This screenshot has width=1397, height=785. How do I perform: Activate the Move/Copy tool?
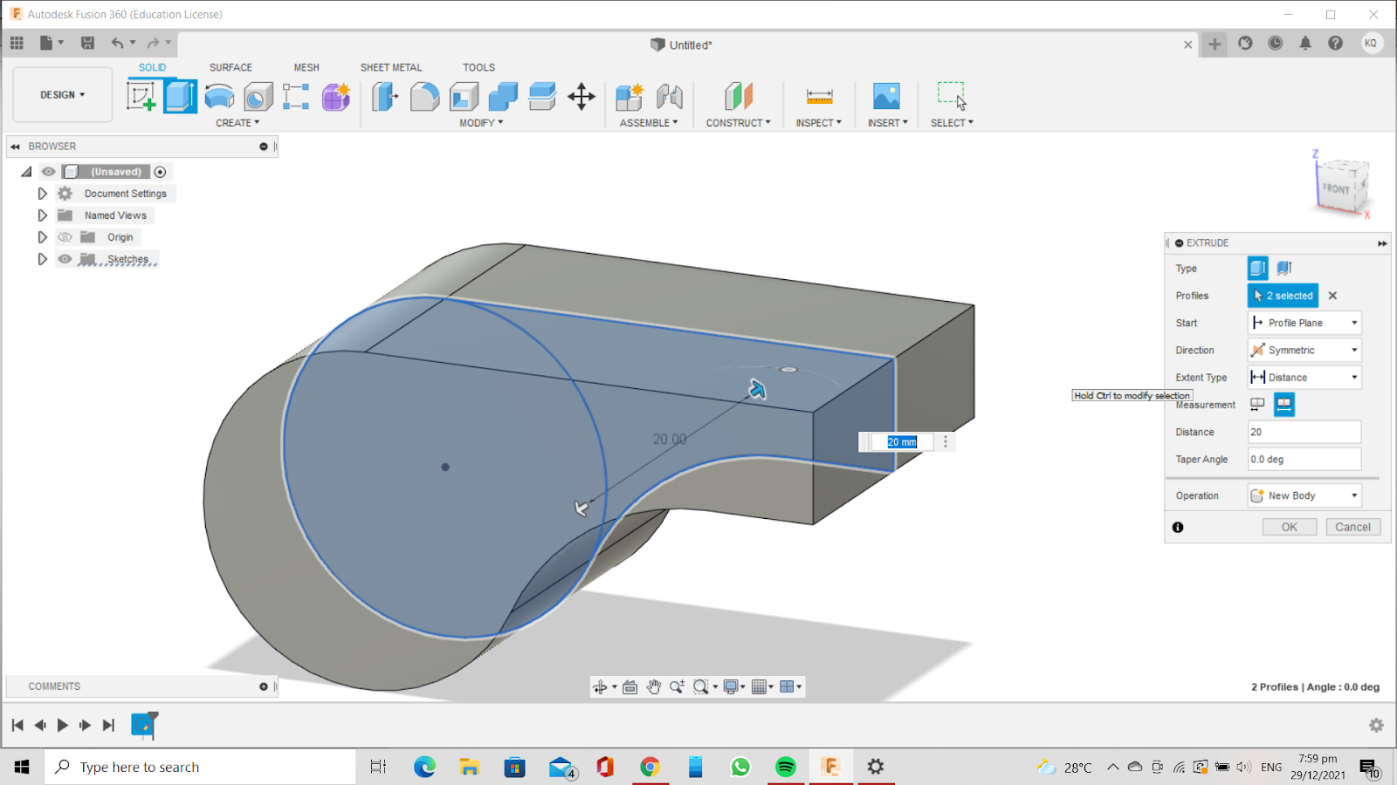tap(582, 96)
